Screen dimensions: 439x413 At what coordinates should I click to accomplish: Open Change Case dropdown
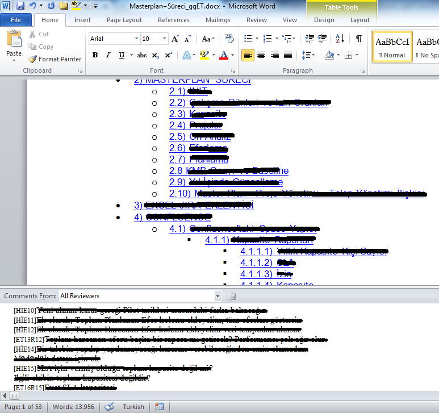[x=208, y=39]
